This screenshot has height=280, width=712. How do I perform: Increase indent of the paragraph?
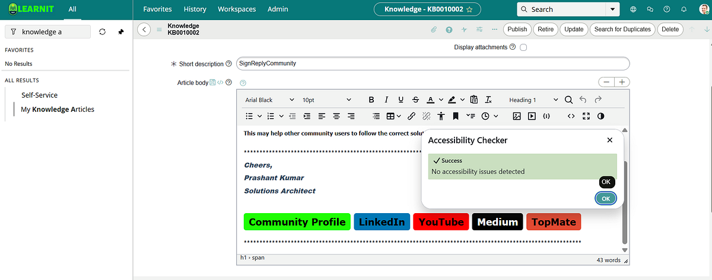pyautogui.click(x=307, y=116)
